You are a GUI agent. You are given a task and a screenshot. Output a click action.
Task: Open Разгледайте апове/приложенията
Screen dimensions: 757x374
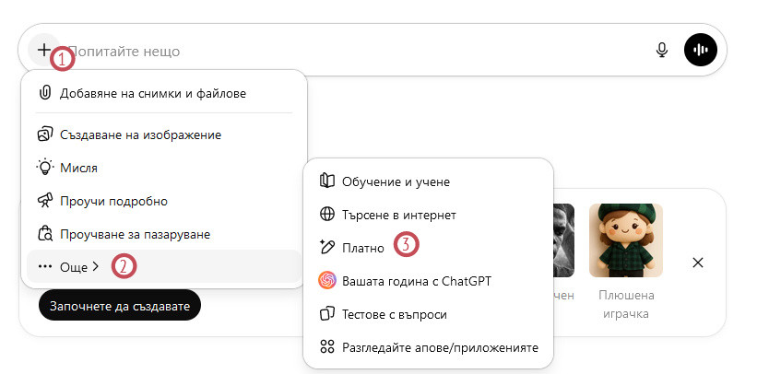439,347
